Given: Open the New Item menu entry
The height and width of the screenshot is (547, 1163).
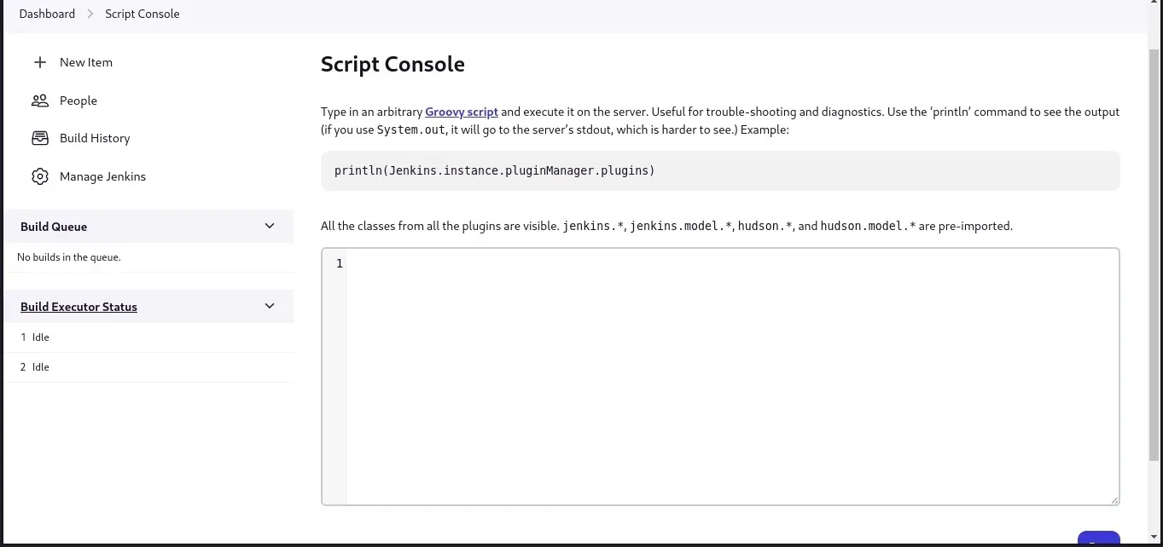Looking at the screenshot, I should coord(86,62).
